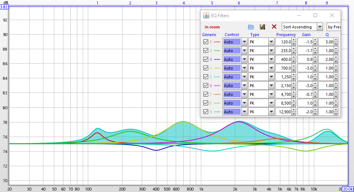Viewport: 354px width, 192px height.
Task: Select filter marker 4 above the graph
Action: click(184, 3)
